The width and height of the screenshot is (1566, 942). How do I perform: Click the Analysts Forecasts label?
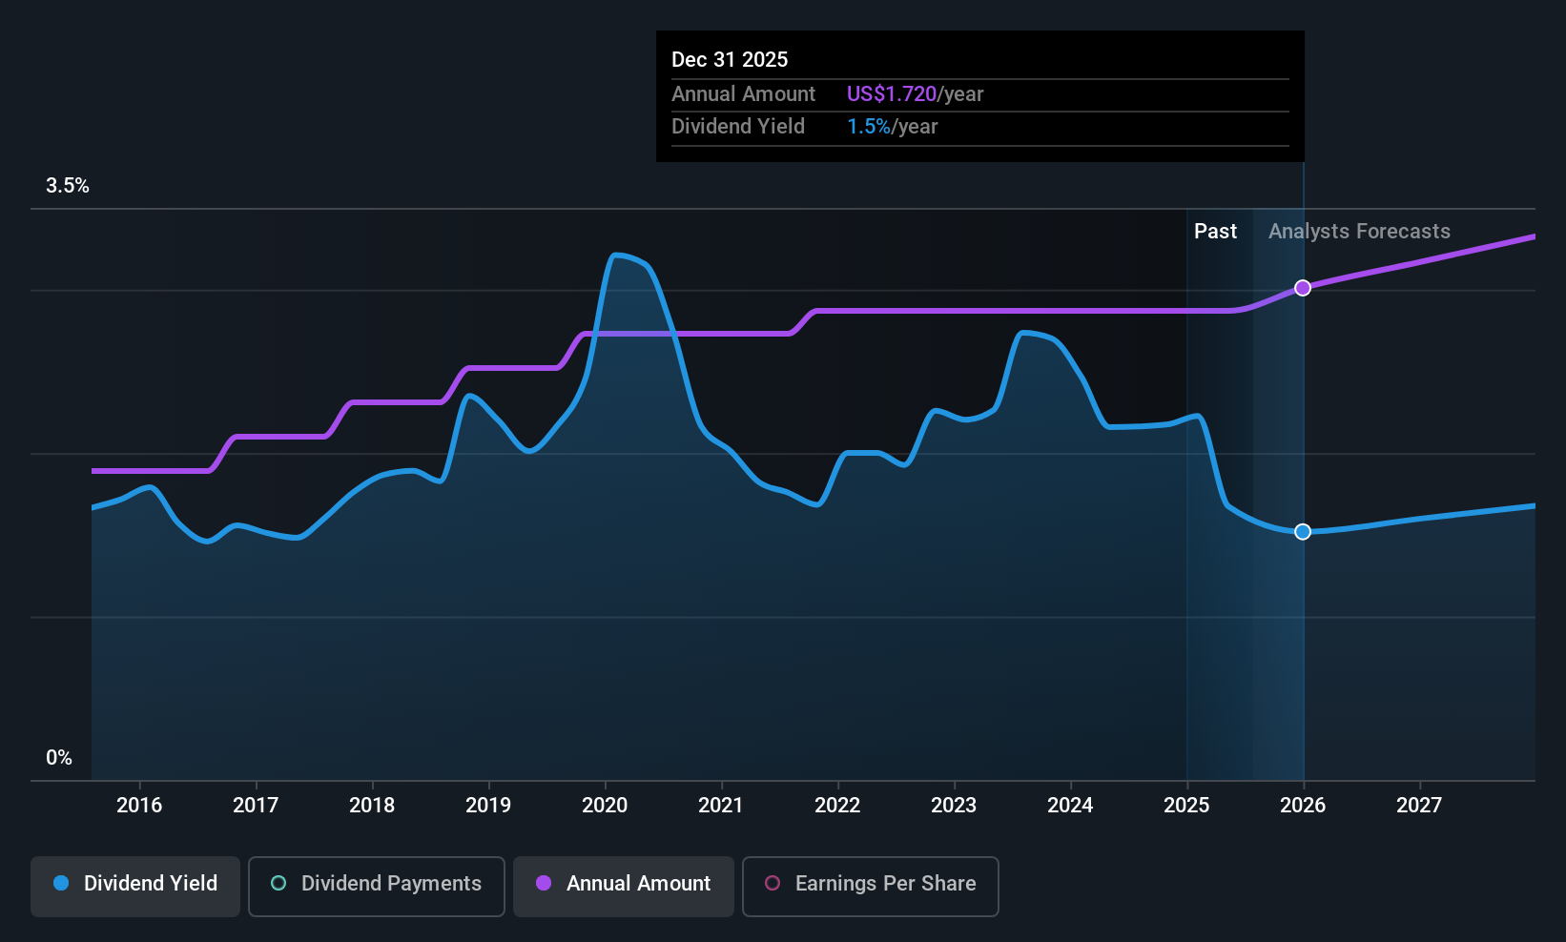coord(1359,231)
